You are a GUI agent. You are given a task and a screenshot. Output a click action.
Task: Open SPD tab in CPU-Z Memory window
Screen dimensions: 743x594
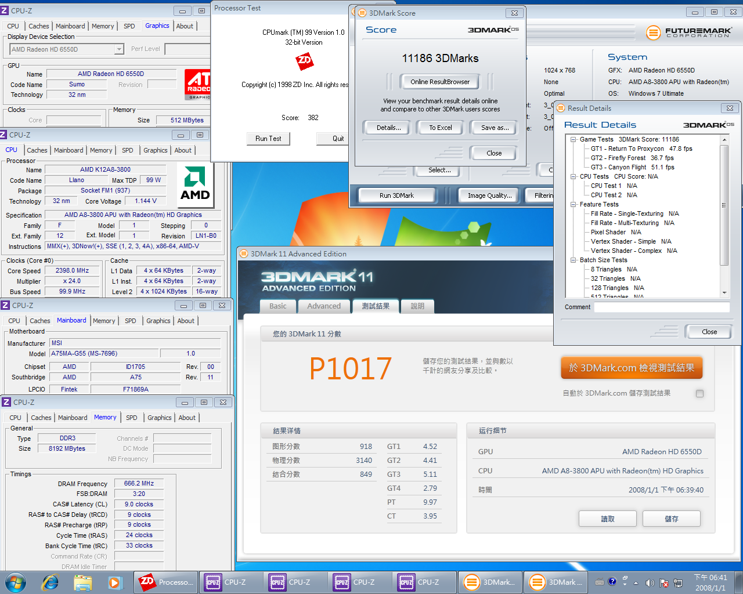pos(132,418)
